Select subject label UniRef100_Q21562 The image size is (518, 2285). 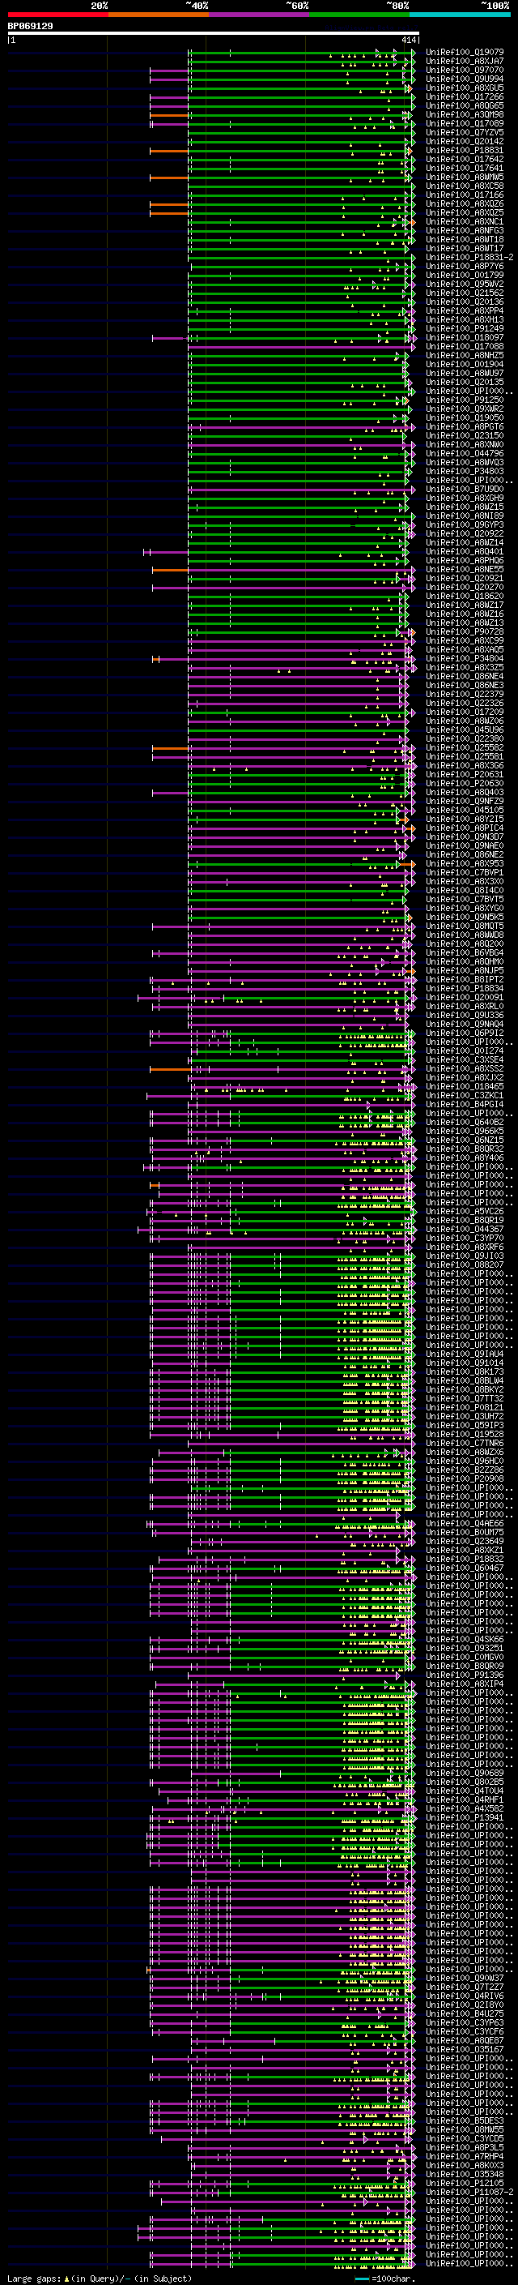pyautogui.click(x=465, y=293)
